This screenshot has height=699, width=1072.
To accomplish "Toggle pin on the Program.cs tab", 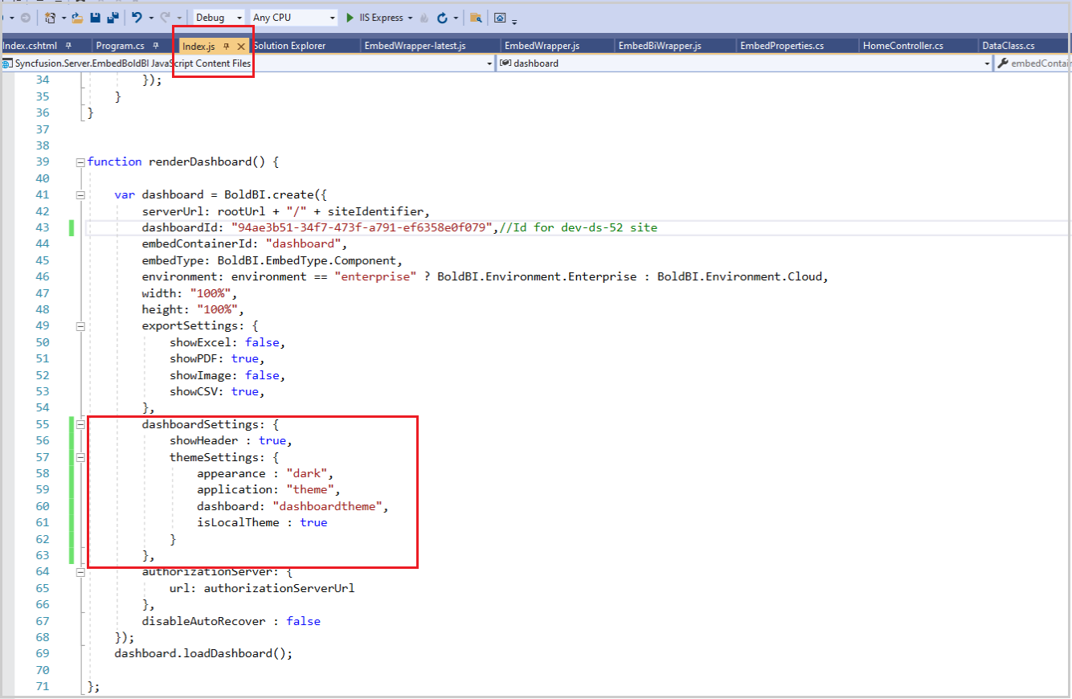I will [x=156, y=46].
